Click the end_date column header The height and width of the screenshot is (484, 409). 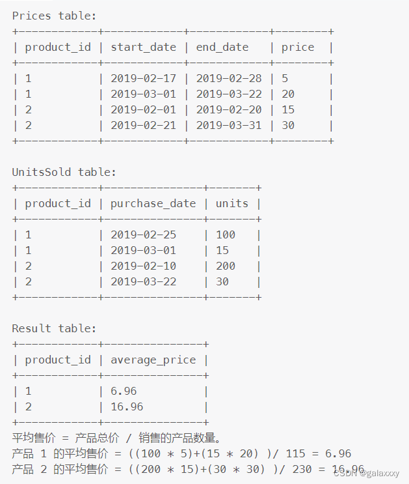tap(222, 47)
